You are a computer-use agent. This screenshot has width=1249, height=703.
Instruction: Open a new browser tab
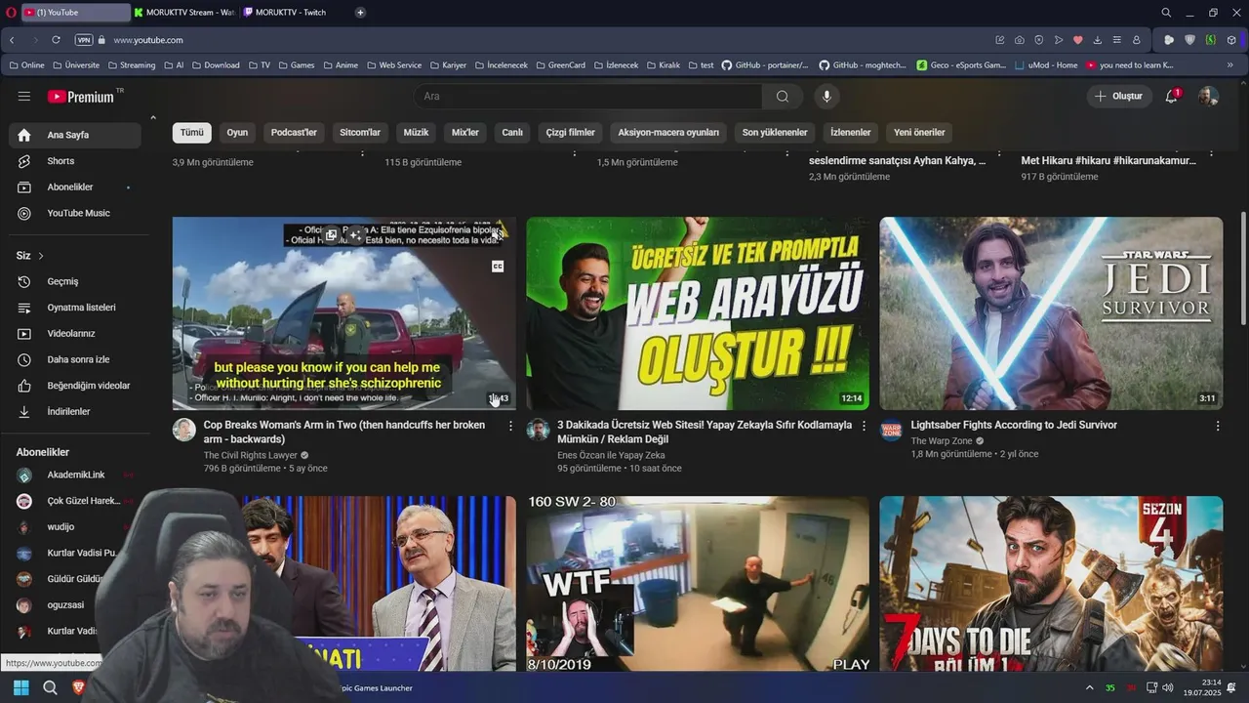(x=360, y=13)
